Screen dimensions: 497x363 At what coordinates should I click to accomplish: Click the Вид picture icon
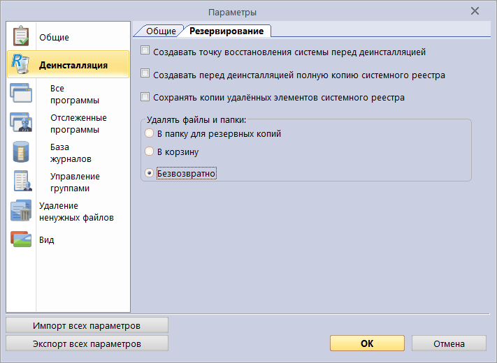point(21,239)
